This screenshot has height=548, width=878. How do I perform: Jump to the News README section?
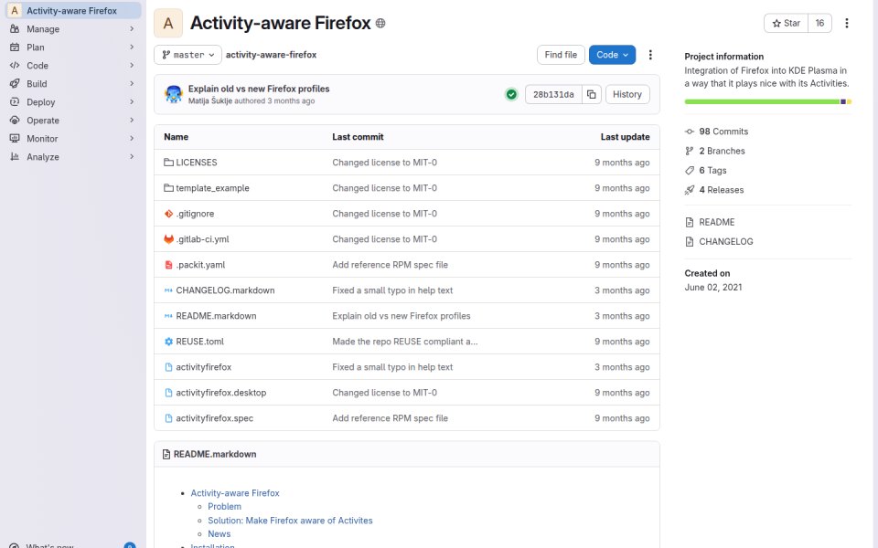point(219,534)
